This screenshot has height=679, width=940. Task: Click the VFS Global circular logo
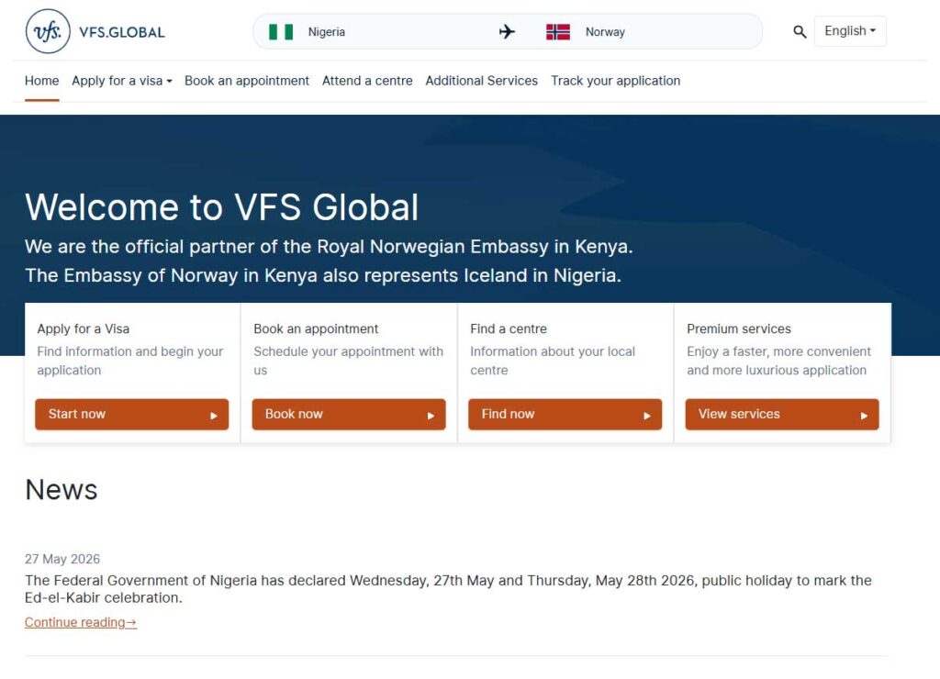48,31
